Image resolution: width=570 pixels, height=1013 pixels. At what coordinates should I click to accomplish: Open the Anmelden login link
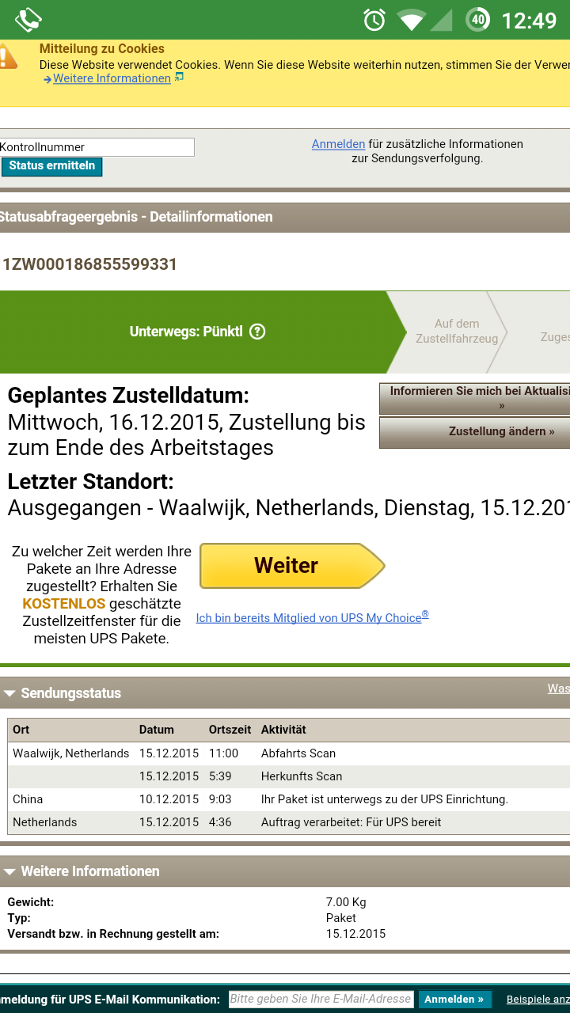tap(338, 144)
